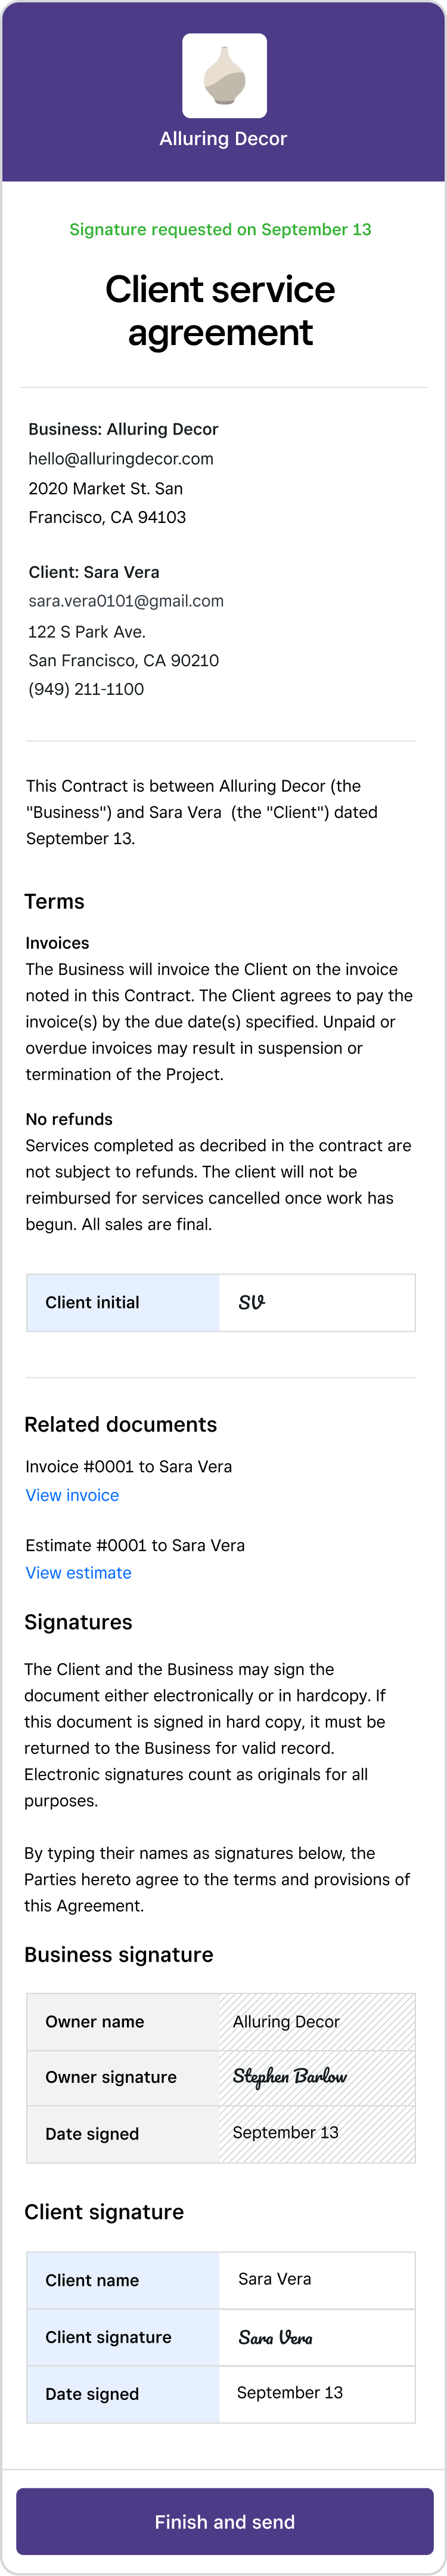Click the Signature requested on September 13 text
This screenshot has width=447, height=2576.
(x=221, y=229)
